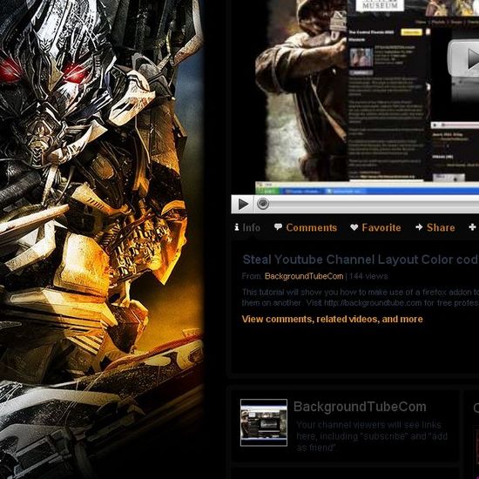The height and width of the screenshot is (479, 479).
Task: Click the seek handle on the video progress bar
Action: 263,204
